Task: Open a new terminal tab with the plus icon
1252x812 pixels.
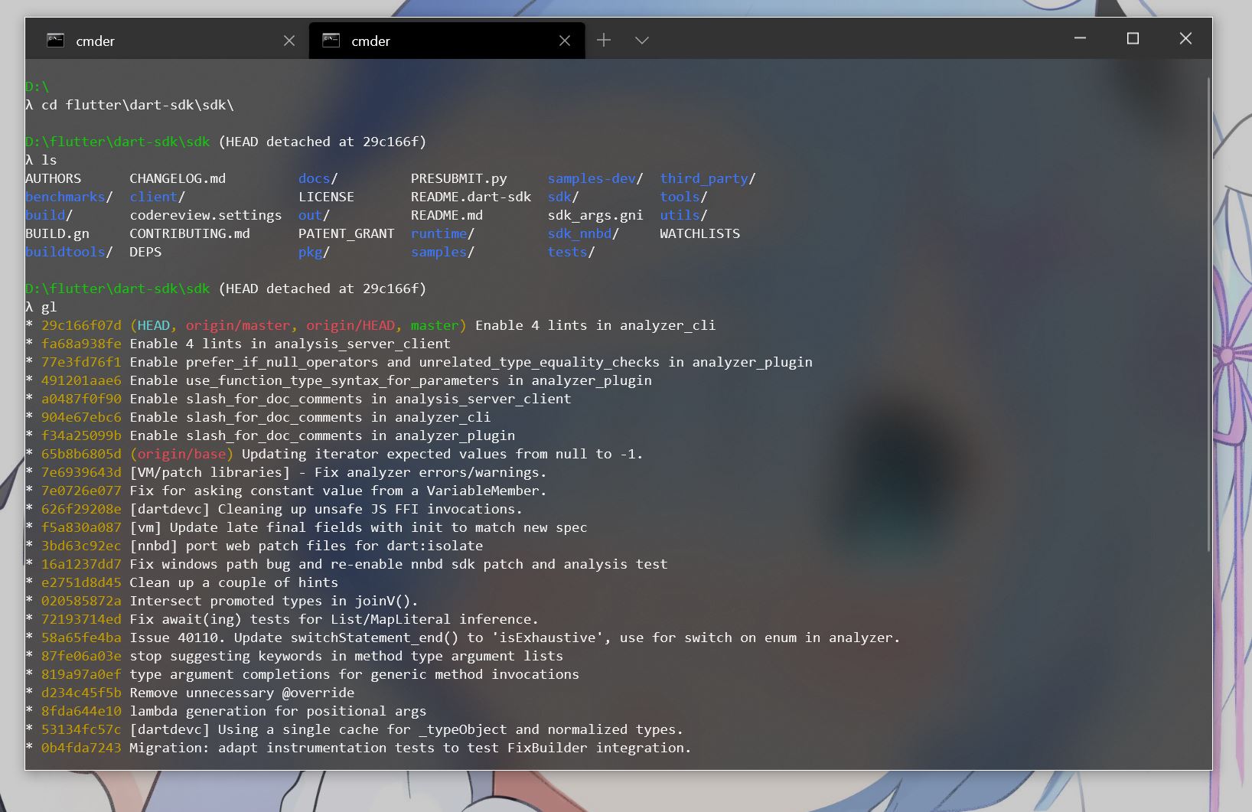Action: (x=604, y=40)
